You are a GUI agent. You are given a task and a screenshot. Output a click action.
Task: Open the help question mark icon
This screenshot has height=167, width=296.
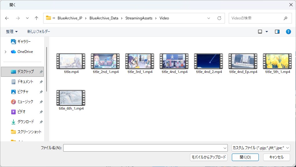288,32
